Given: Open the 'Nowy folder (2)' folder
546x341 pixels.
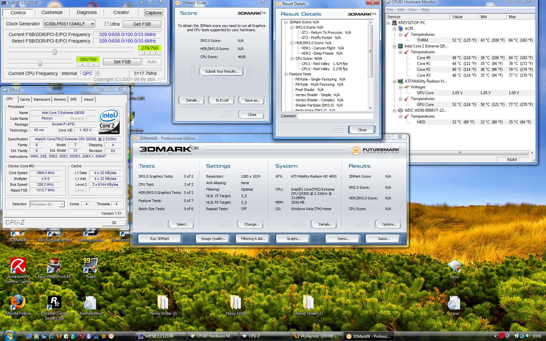Looking at the screenshot, I should (x=309, y=305).
